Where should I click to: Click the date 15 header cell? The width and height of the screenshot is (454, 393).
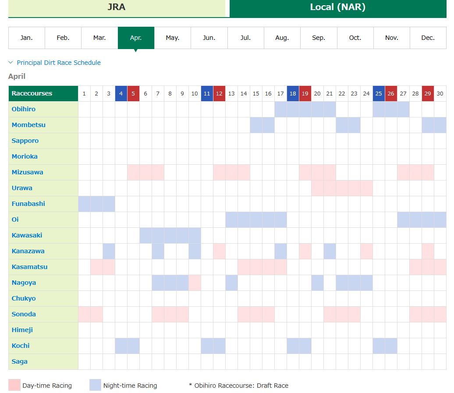[x=256, y=93]
